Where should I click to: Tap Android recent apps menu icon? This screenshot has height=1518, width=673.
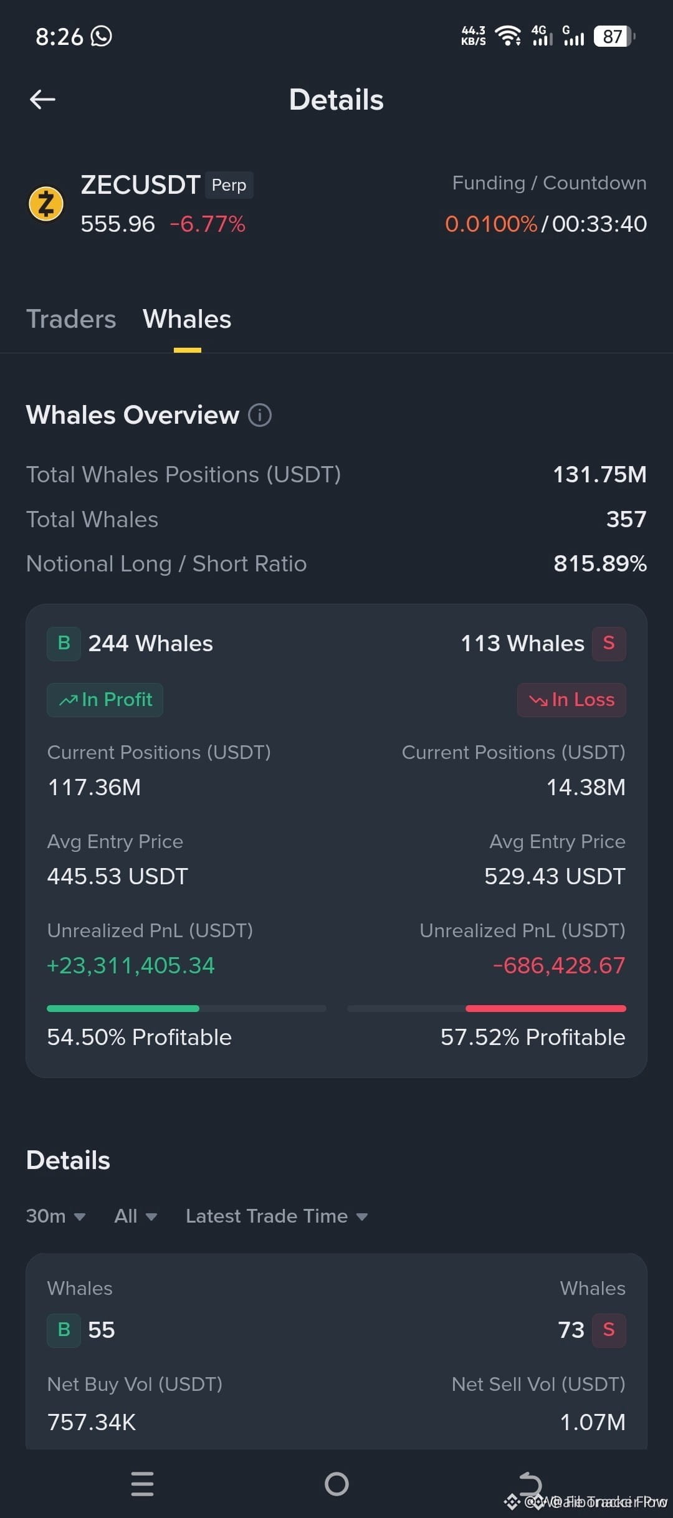tap(143, 1484)
